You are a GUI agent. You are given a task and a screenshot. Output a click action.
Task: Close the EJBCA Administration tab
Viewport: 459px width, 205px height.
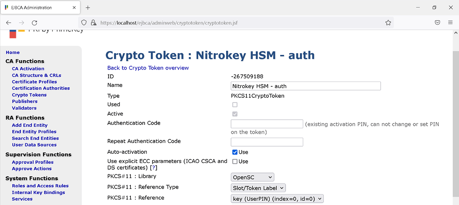[75, 8]
